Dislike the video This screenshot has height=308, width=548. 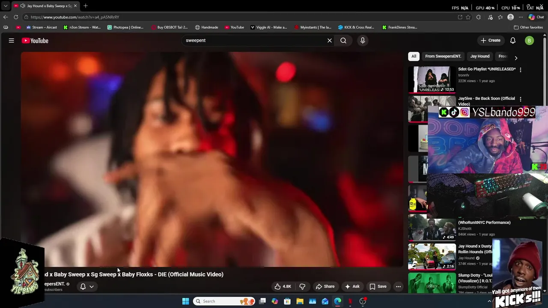coord(302,287)
